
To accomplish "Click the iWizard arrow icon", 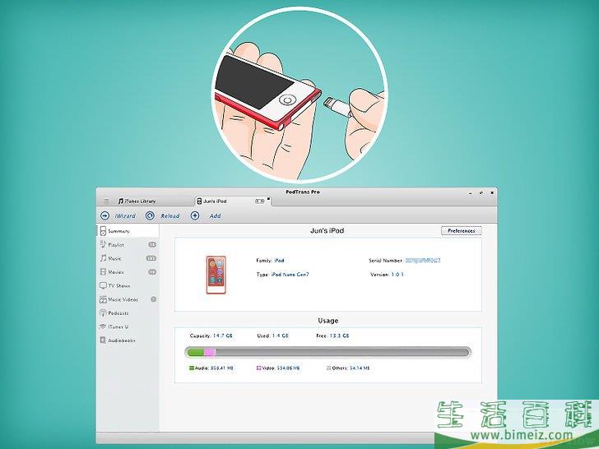I will (x=104, y=215).
